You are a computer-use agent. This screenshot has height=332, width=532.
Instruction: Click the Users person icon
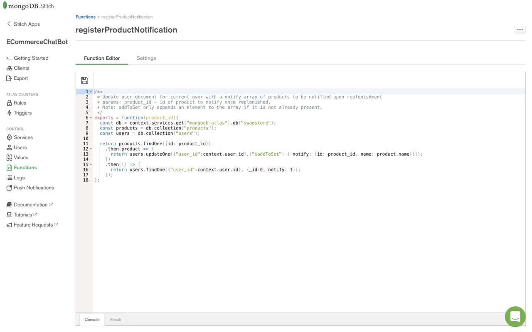pyautogui.click(x=9, y=147)
